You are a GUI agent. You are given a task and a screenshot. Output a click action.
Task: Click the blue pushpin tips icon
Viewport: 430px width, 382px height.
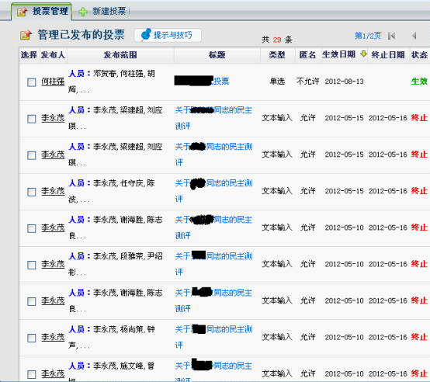click(x=146, y=35)
